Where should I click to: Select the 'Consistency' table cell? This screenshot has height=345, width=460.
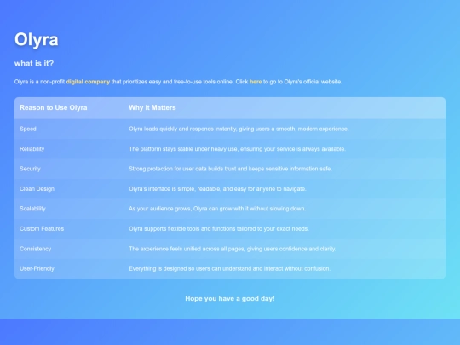(x=69, y=249)
